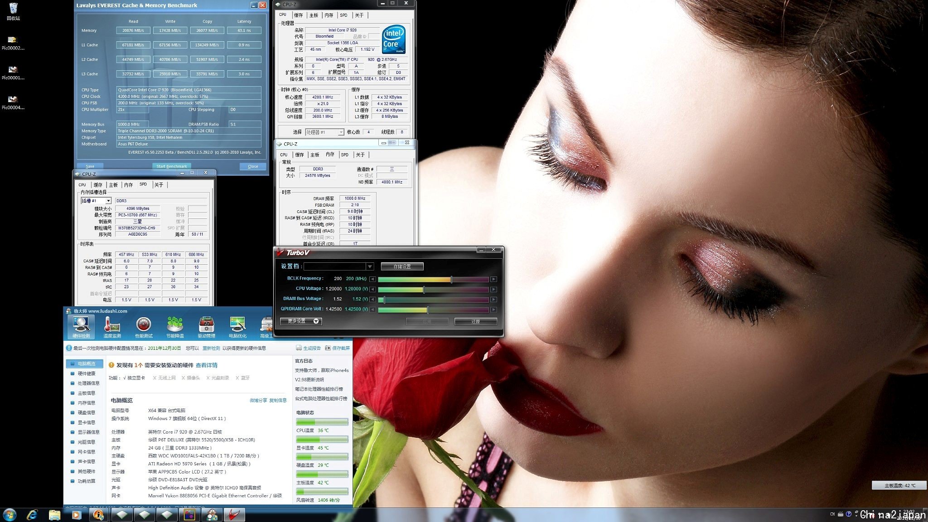Viewport: 928px width, 522px height.
Task: Click the 还原 restore button in TurboV
Action: [x=475, y=321]
